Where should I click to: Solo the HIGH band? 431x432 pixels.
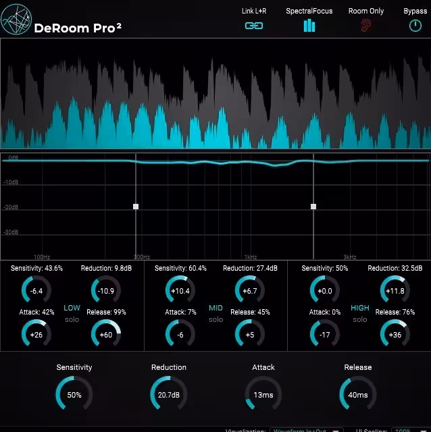click(x=360, y=319)
